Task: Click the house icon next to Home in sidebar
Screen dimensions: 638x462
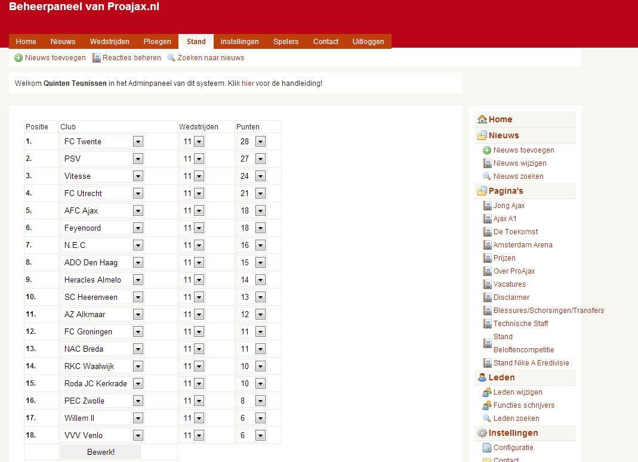Action: coord(482,119)
